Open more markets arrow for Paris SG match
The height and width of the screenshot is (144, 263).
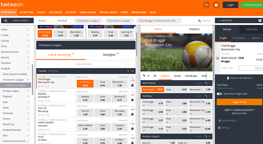point(132,106)
